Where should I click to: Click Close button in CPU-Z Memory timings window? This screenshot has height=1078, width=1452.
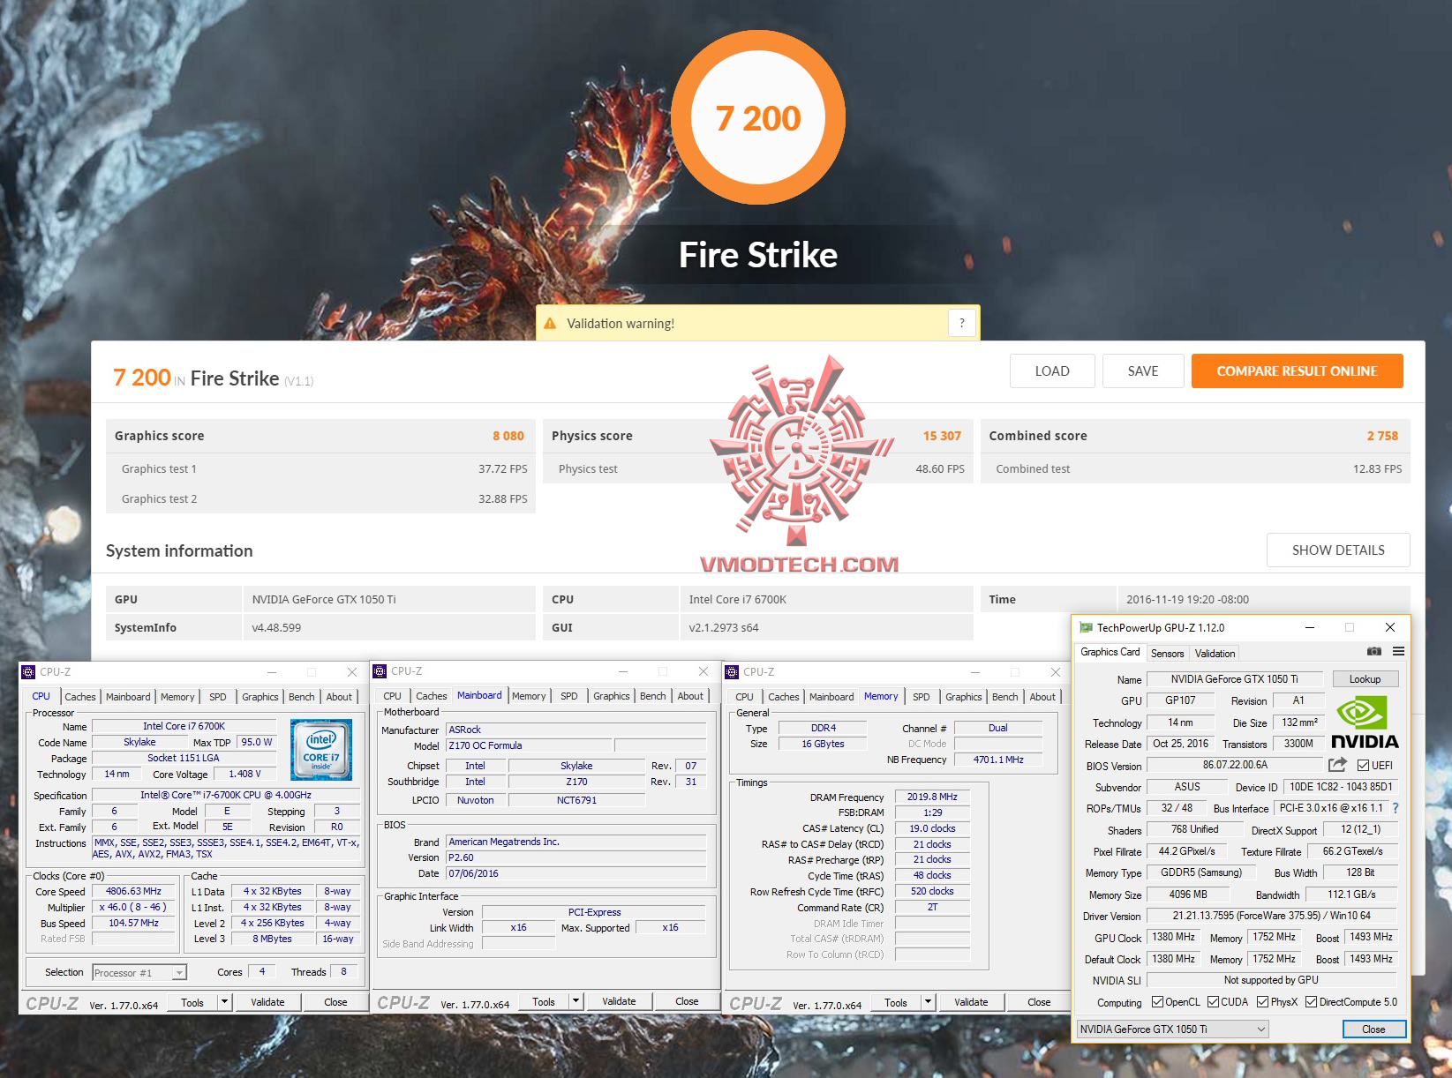coord(1039,1001)
